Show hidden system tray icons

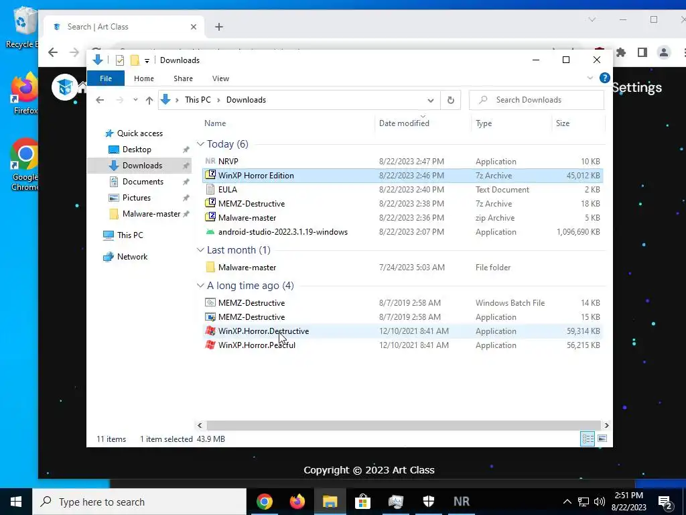coord(567,502)
